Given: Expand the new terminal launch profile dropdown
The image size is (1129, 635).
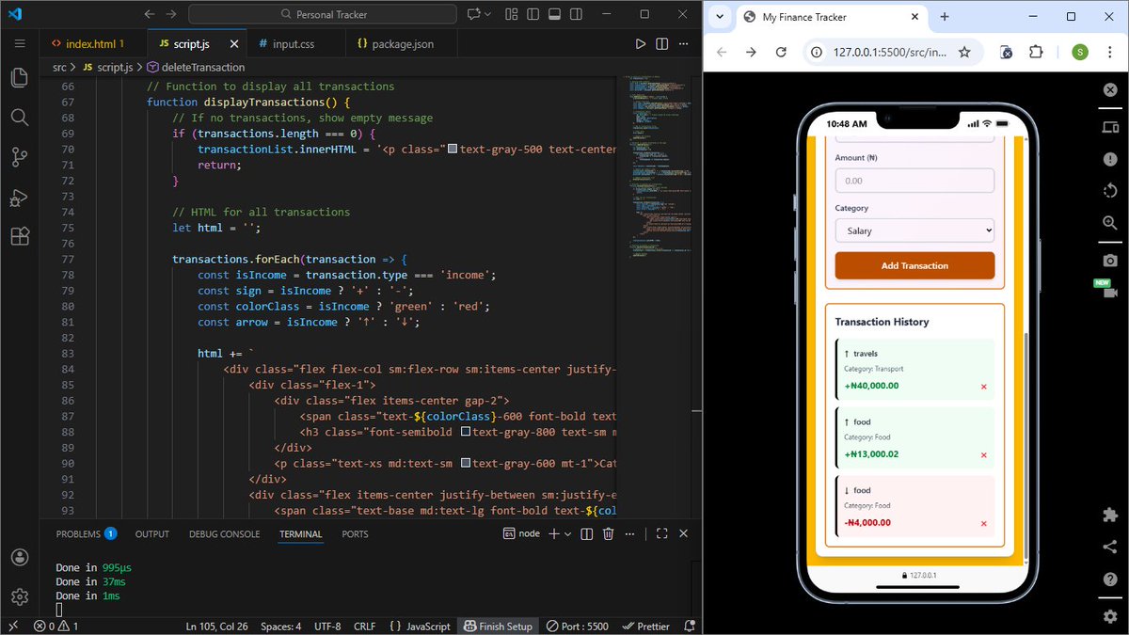Looking at the screenshot, I should 568,533.
